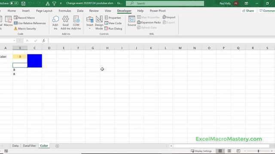Click the Insert Function fx icon

43,41
